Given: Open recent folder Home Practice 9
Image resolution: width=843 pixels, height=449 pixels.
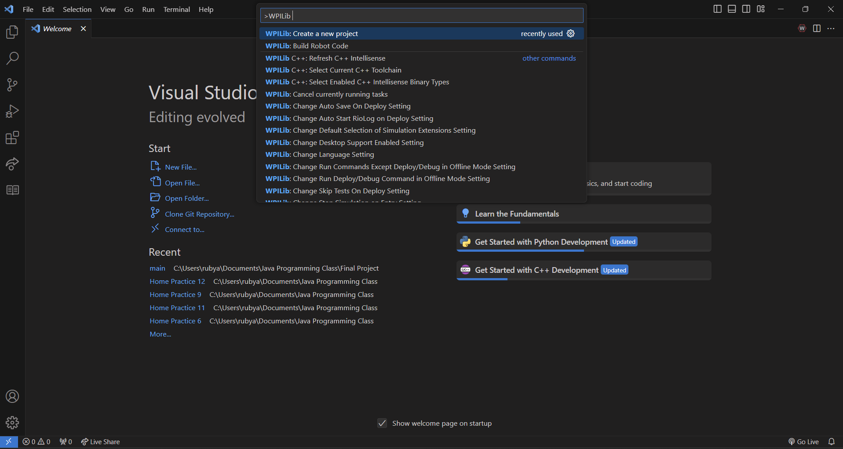Looking at the screenshot, I should coord(175,295).
